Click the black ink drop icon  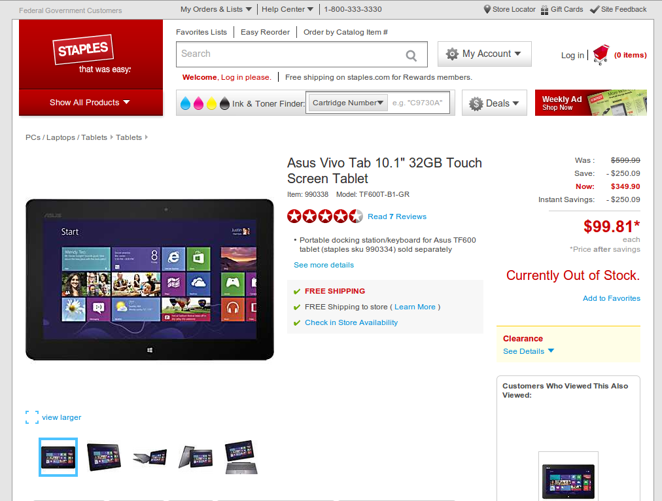pos(224,103)
